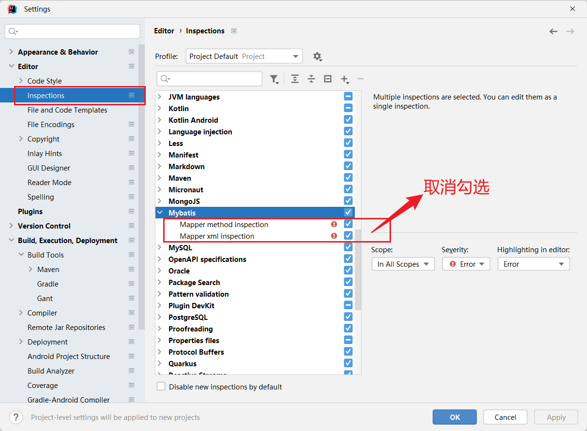Click the Collapse All toolbar icon

tap(311, 79)
